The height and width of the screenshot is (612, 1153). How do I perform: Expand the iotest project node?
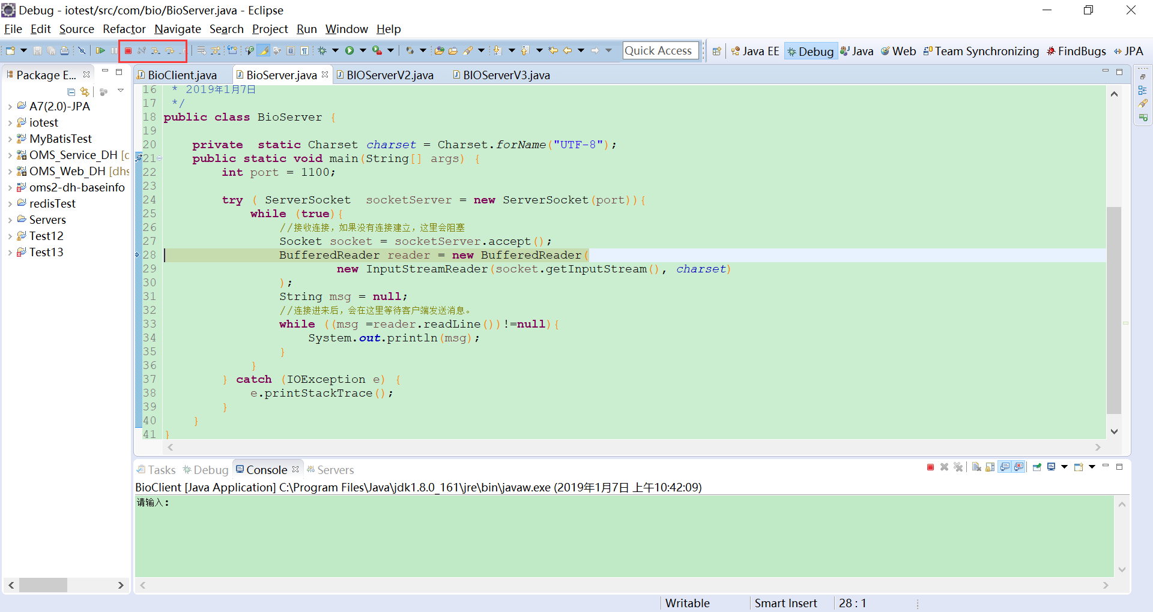(10, 123)
